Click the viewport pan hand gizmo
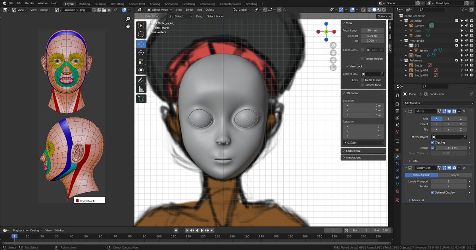 333,53
